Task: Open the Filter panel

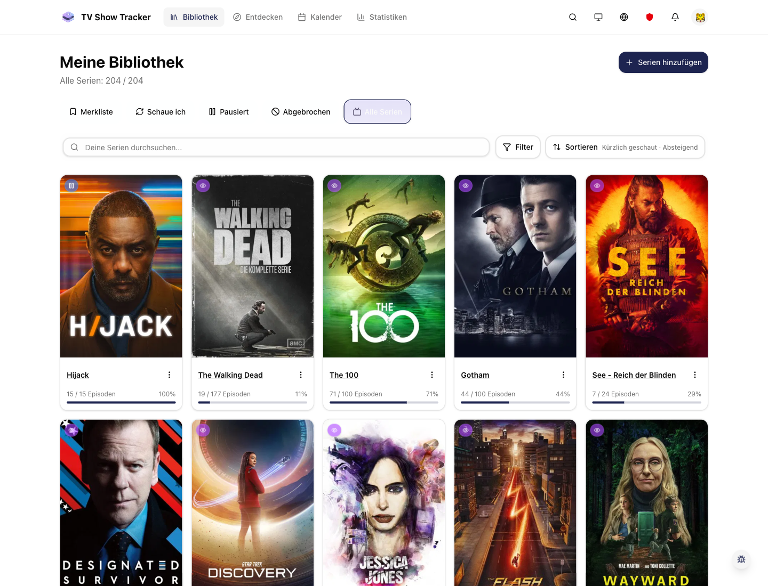Action: coord(517,147)
